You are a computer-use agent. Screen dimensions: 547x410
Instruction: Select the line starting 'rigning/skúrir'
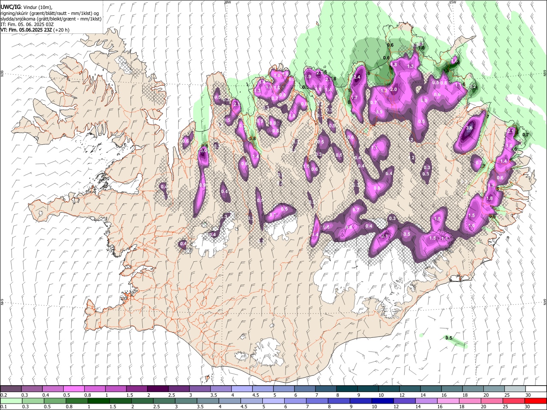[x=50, y=13]
